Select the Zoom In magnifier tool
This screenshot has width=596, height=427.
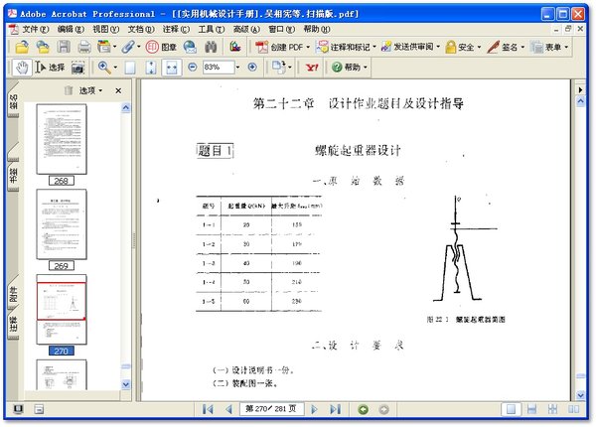tap(104, 68)
